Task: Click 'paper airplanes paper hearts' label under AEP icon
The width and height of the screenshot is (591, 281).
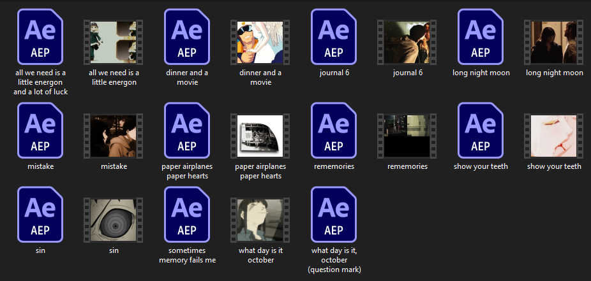Action: coord(187,171)
